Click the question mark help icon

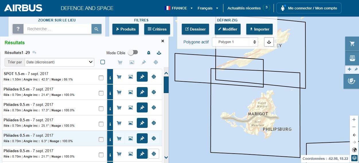point(18,29)
